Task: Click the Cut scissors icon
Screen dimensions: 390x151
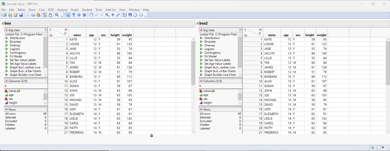Action: 28,15
